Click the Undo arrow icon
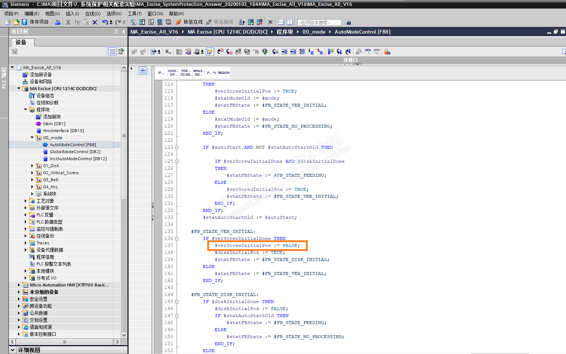This screenshot has width=566, height=354. click(x=105, y=22)
